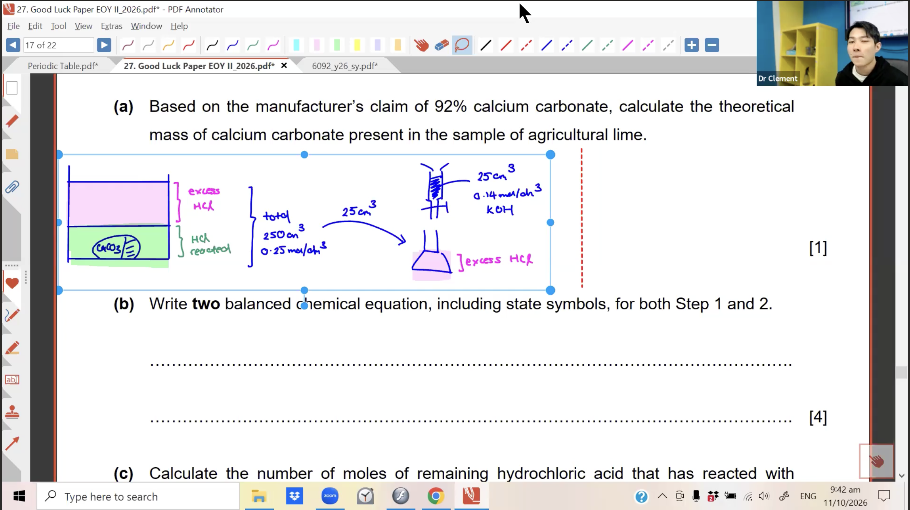Switch to Periodic Table.pdf tab
The image size is (910, 510).
point(63,66)
